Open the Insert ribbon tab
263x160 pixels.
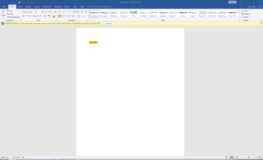[x=20, y=7]
